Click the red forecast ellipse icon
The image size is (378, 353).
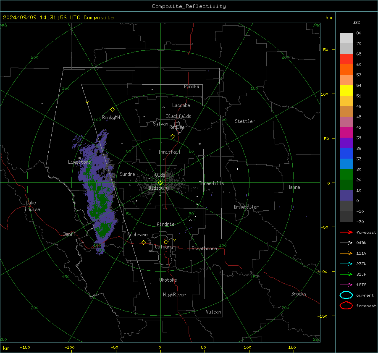click(x=346, y=306)
